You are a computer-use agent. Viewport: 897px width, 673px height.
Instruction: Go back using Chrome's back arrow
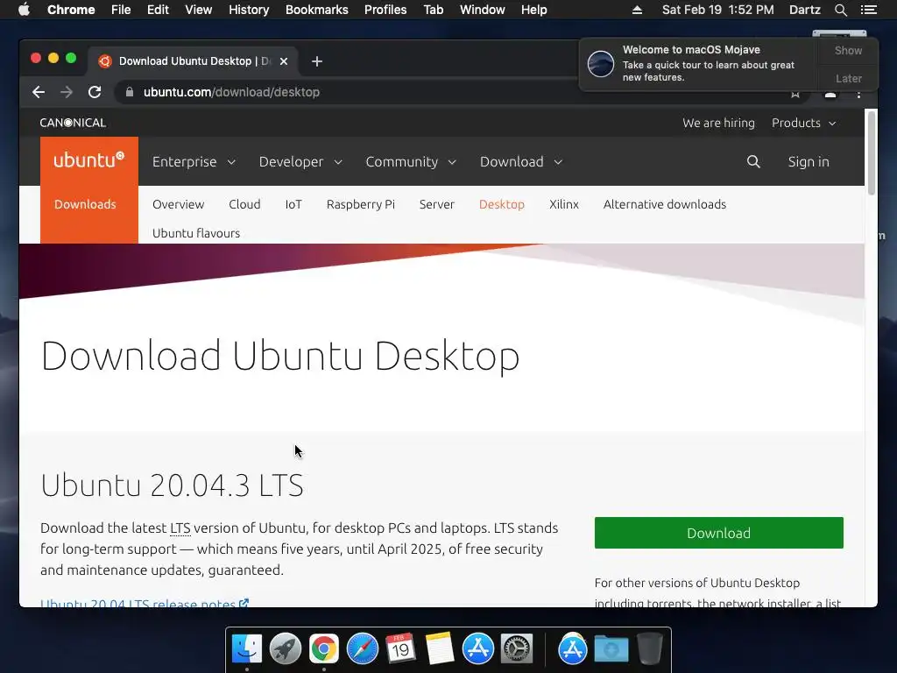click(x=39, y=92)
